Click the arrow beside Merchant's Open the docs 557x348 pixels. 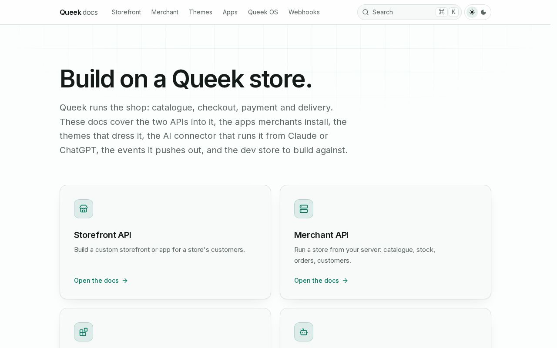[345, 281]
